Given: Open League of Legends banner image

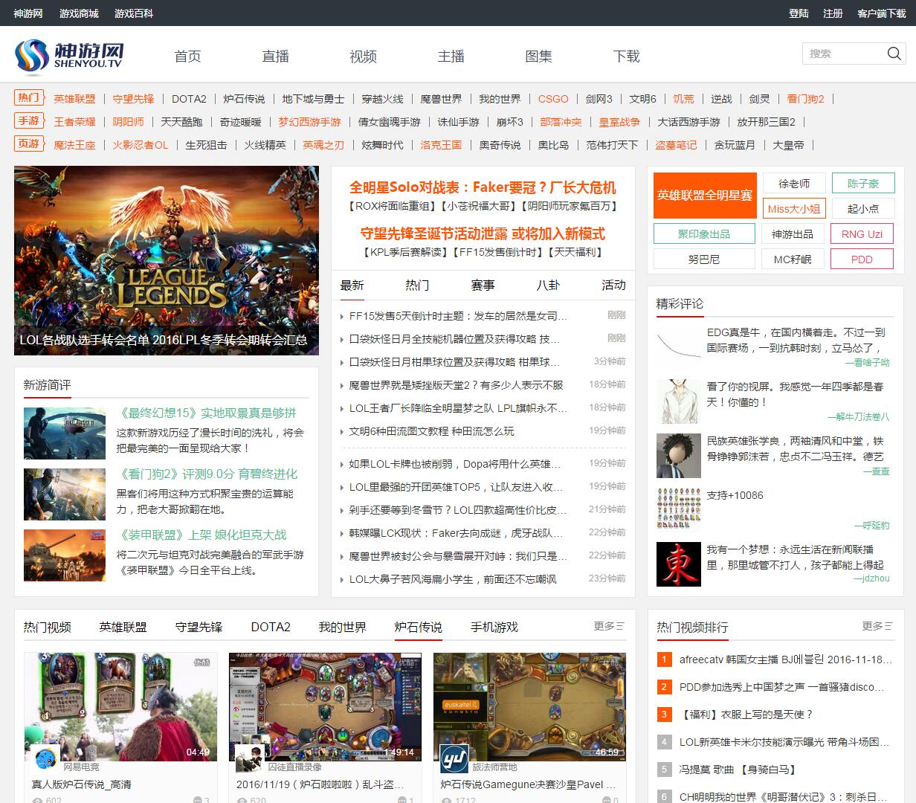Looking at the screenshot, I should pyautogui.click(x=167, y=261).
